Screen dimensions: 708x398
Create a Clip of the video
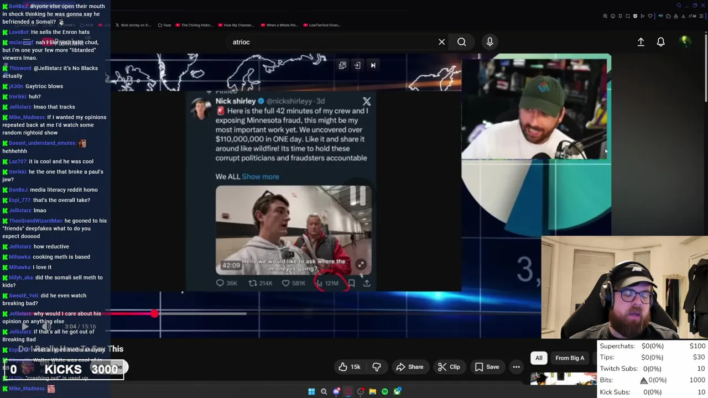(449, 367)
